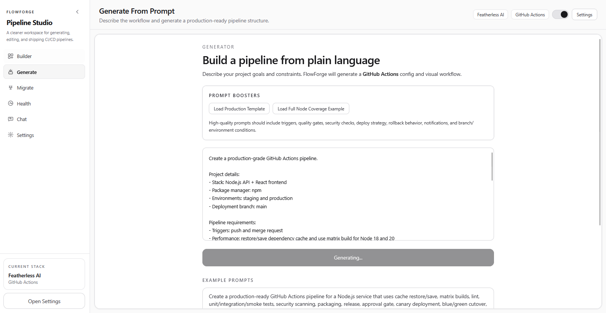Click Load Production Template button
606x313 pixels.
coord(239,109)
